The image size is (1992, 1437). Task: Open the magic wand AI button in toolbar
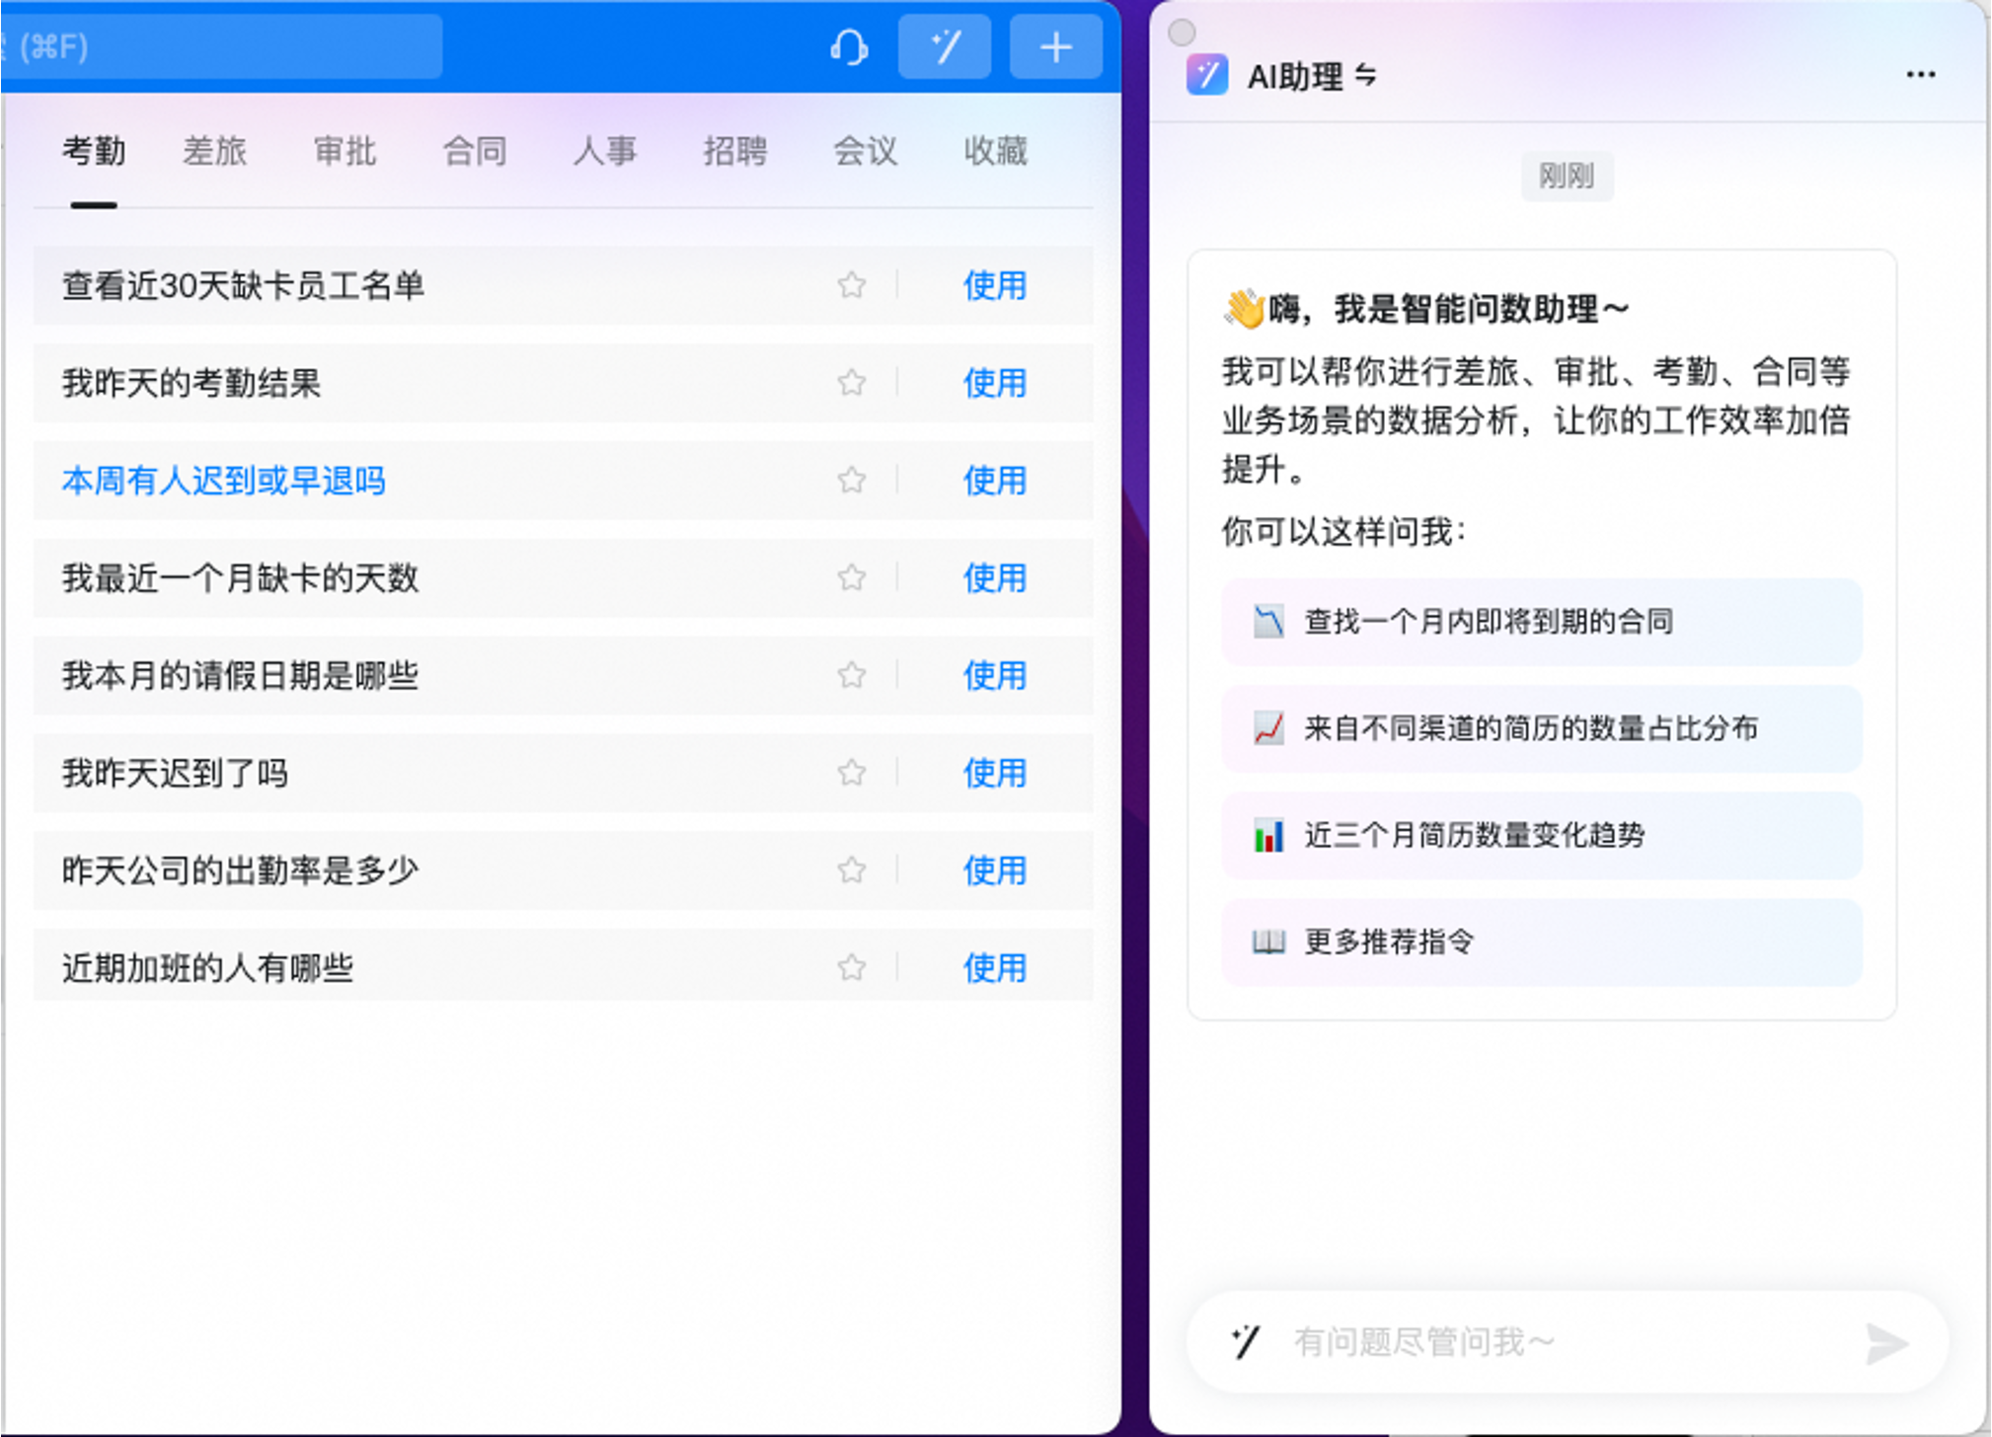945,46
